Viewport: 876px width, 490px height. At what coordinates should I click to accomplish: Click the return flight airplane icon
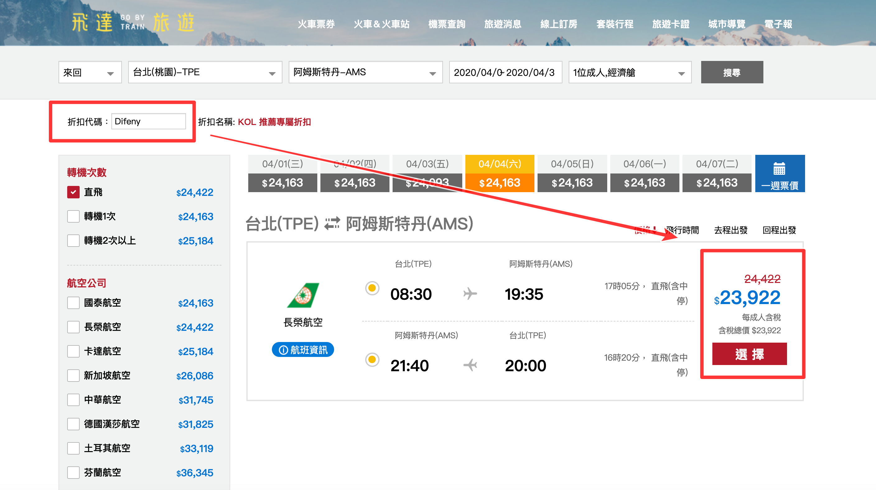pos(470,365)
